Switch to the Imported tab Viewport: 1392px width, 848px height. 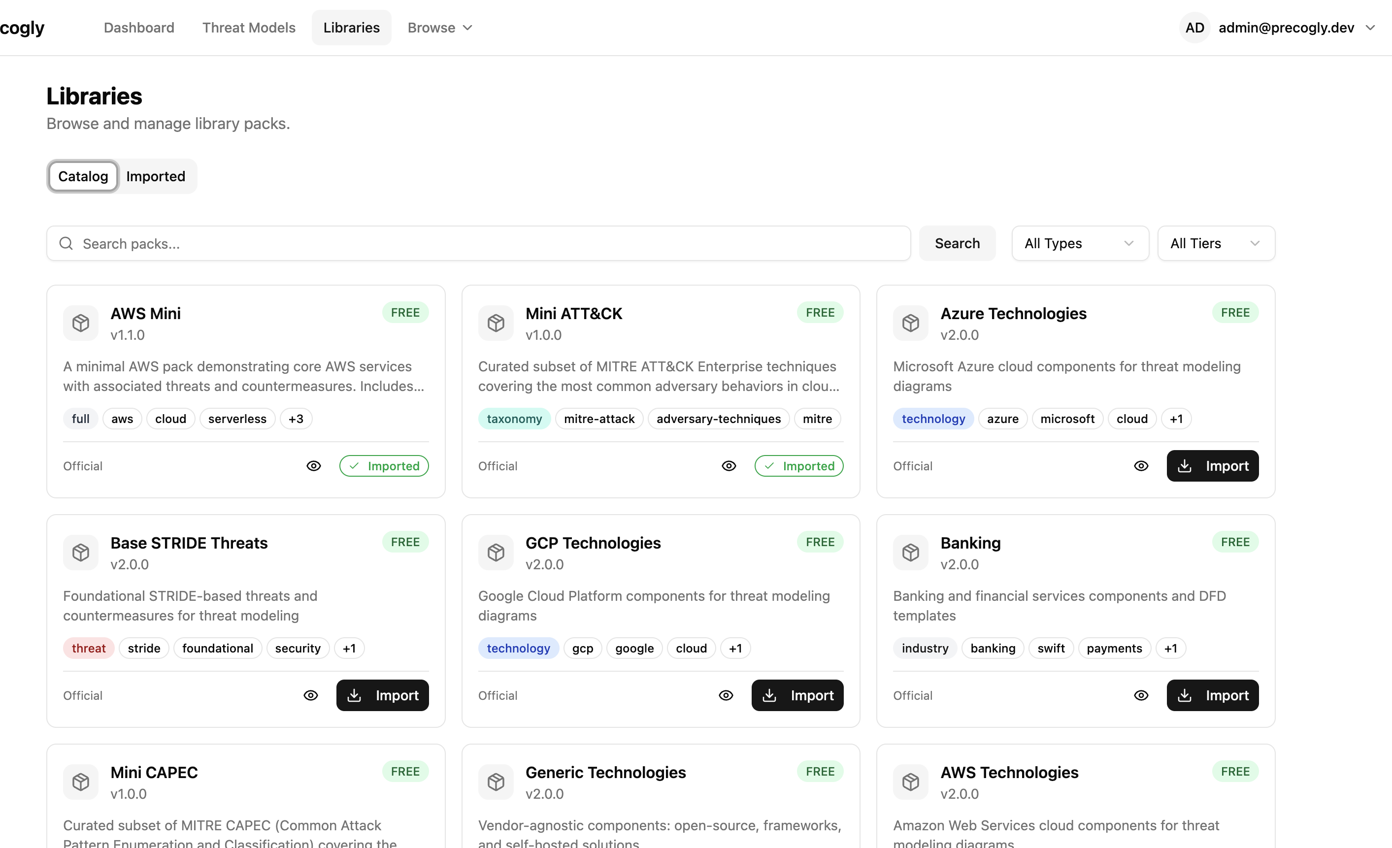155,176
